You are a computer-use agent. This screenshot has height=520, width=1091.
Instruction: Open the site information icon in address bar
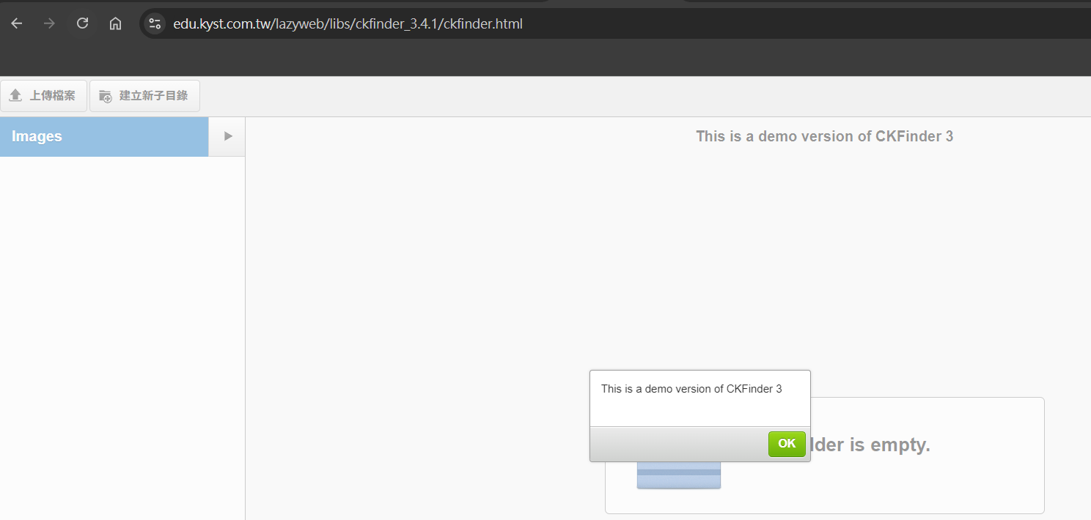(x=155, y=23)
